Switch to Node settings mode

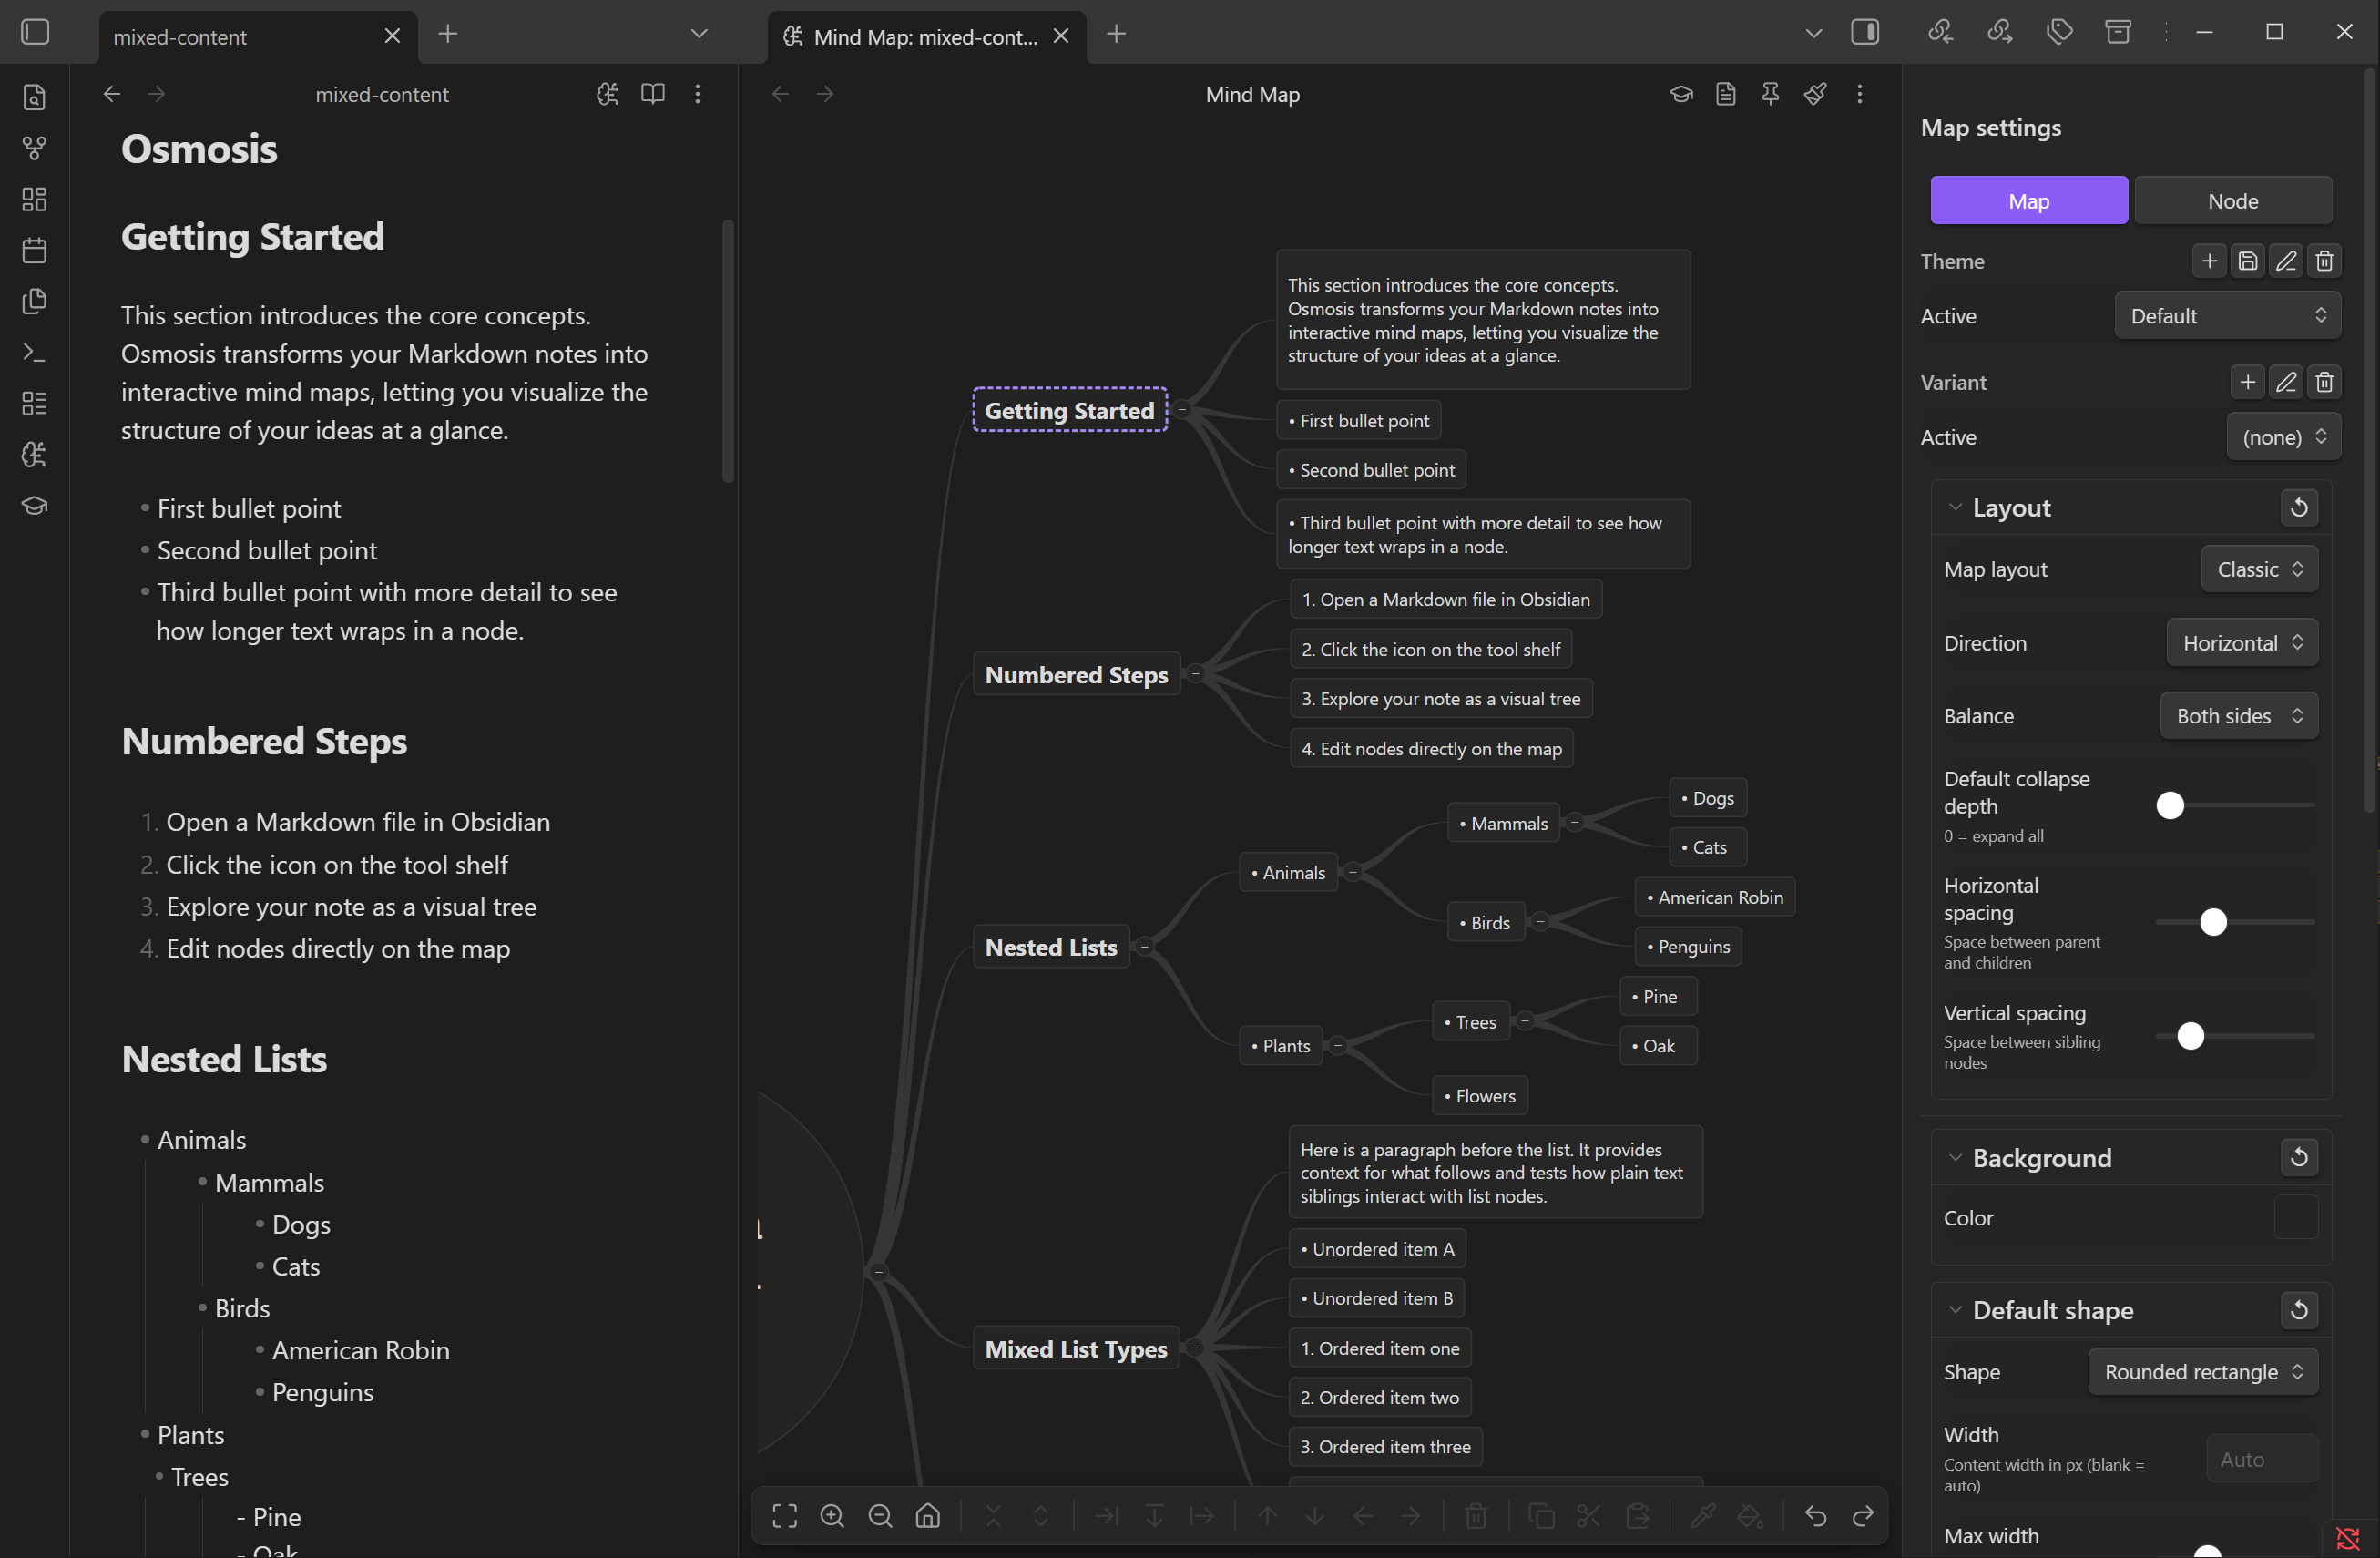coord(2233,200)
